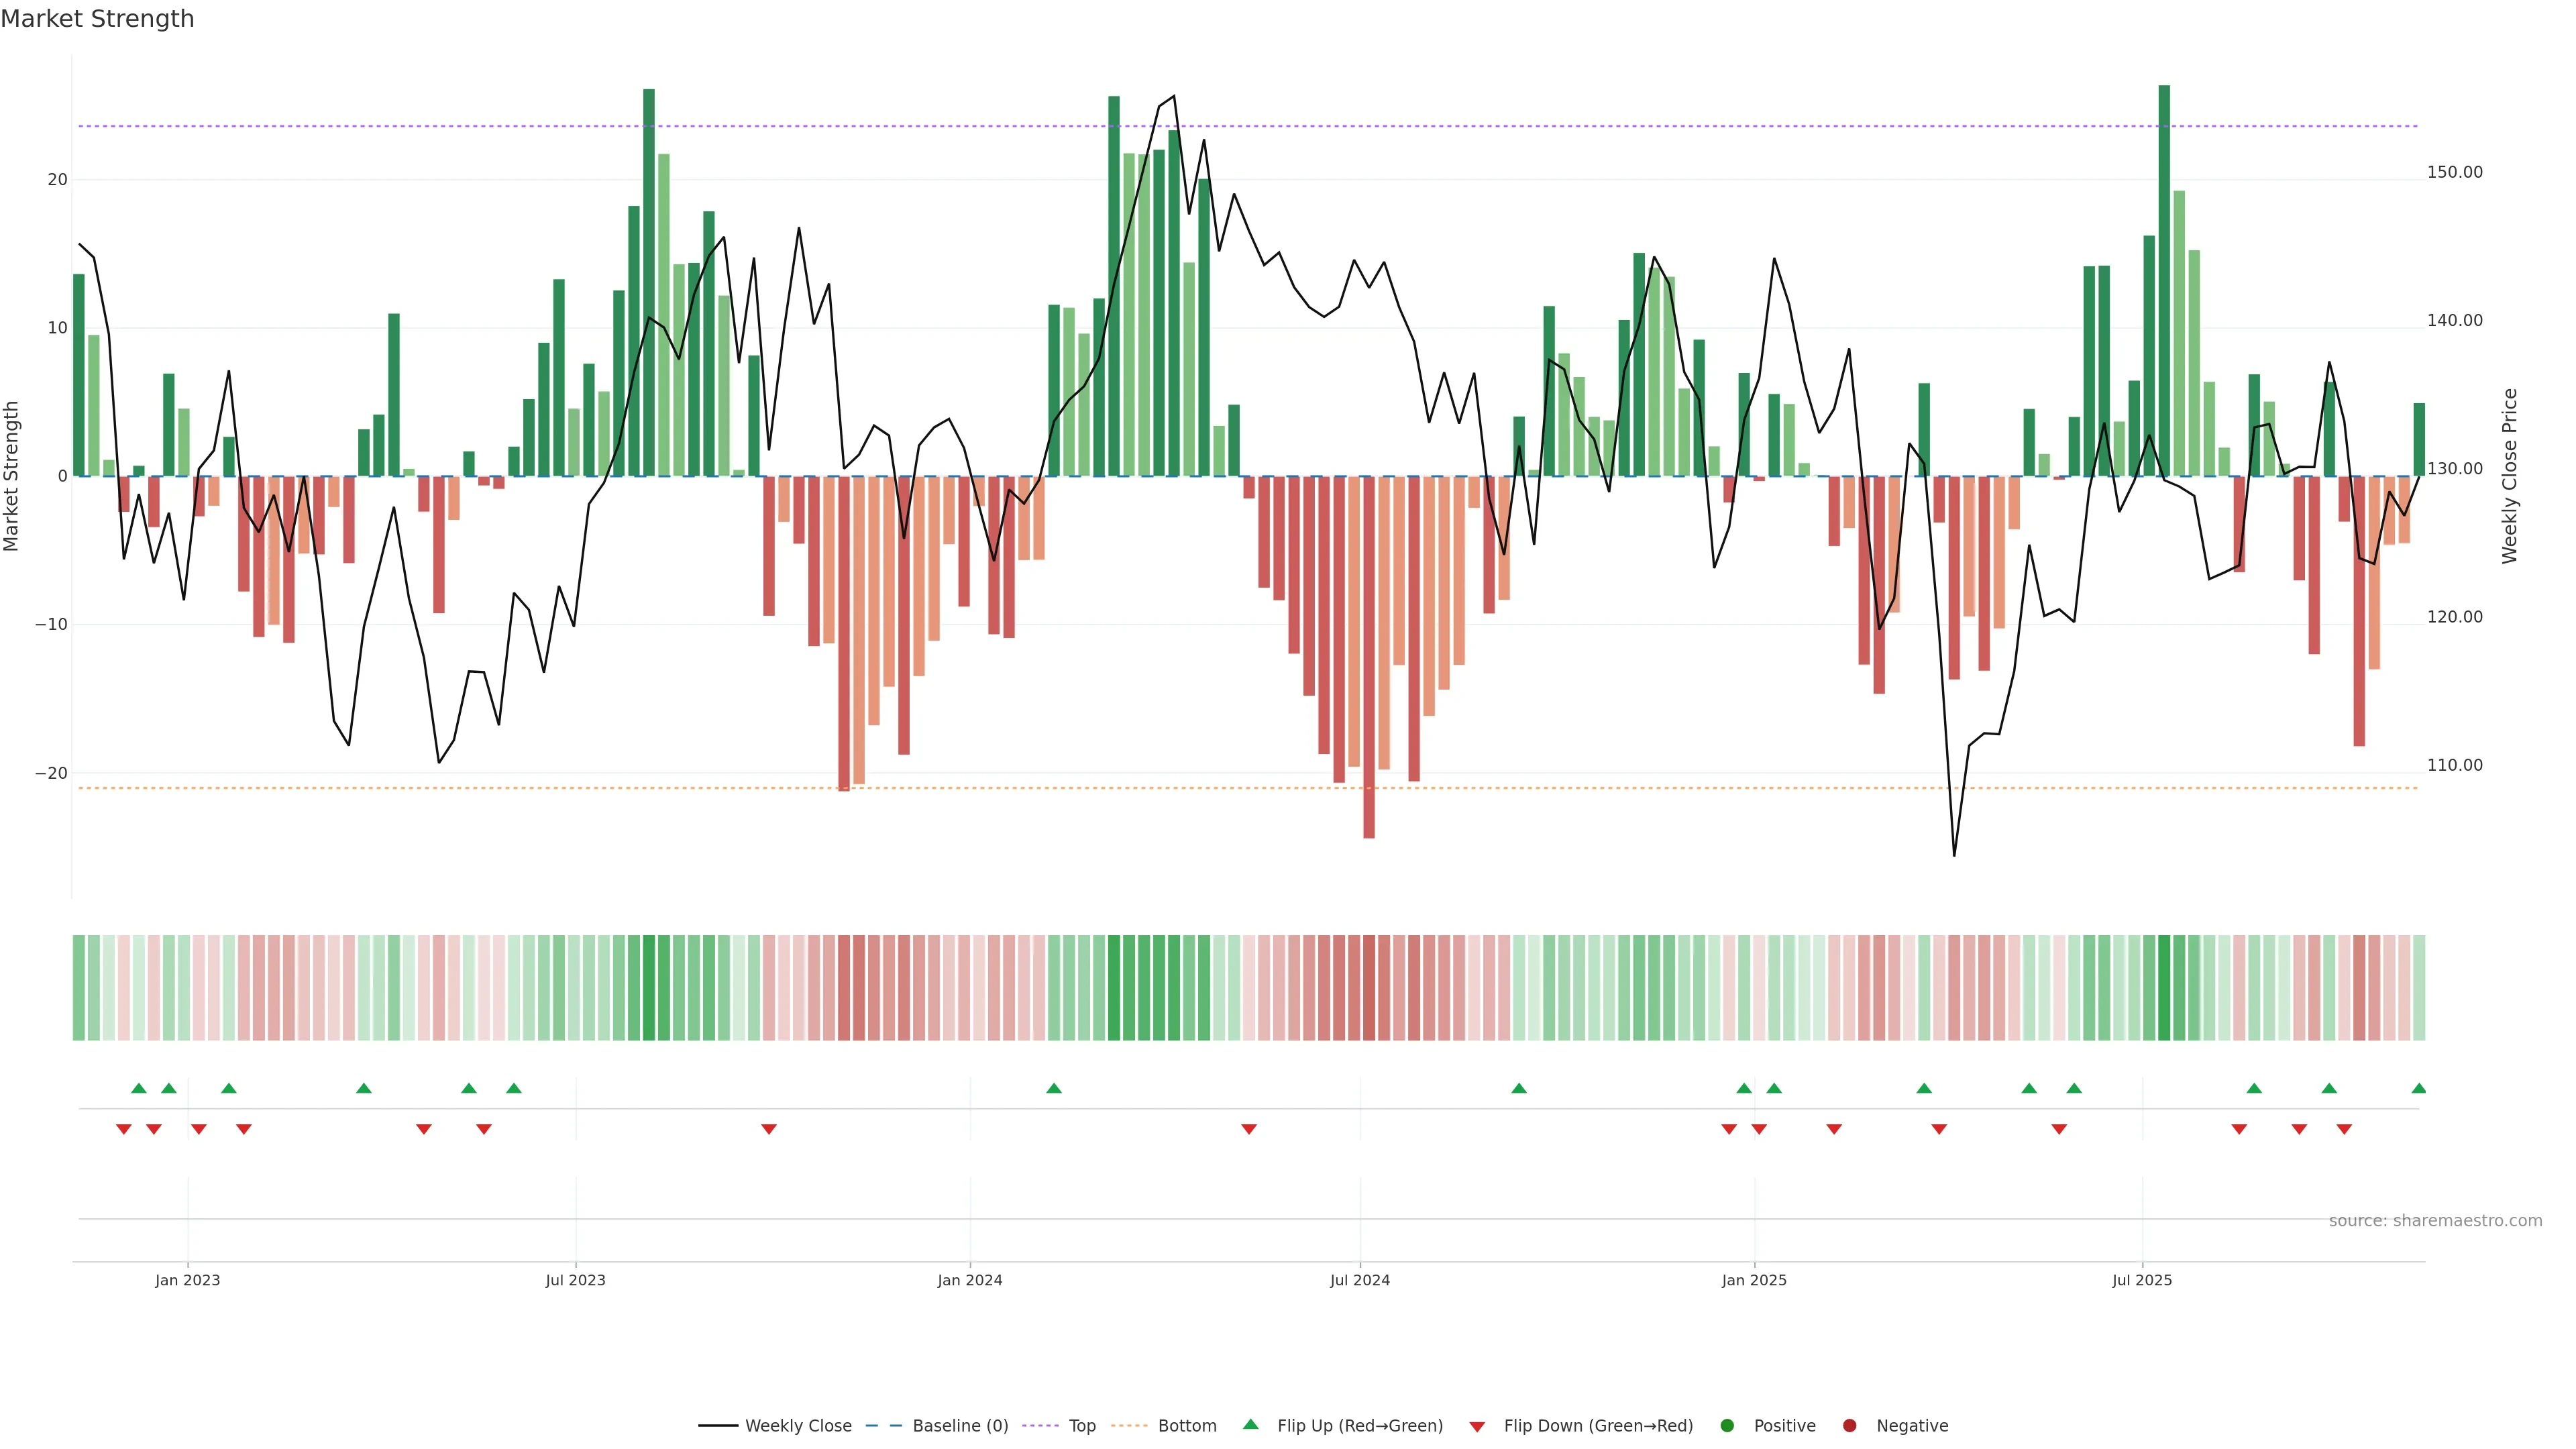Image resolution: width=2576 pixels, height=1449 pixels.
Task: Click the Weekly Close Price axis title
Action: [2509, 476]
